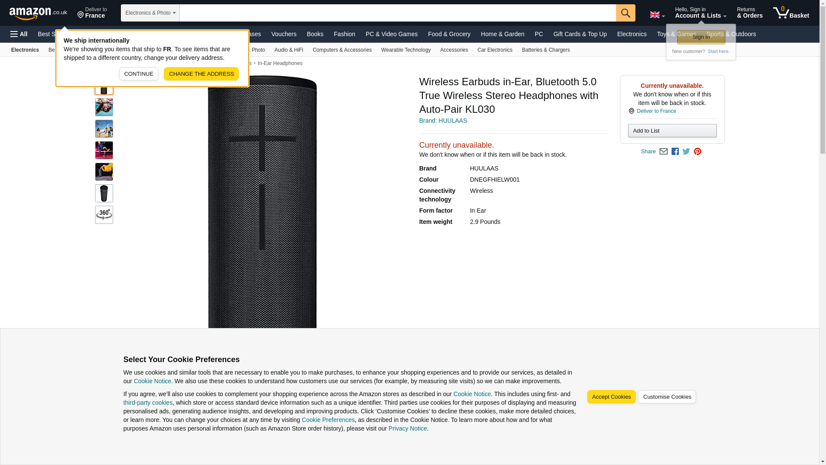Screen dimensions: 826x465
Task: Open the Add to List dropdown
Action: (672, 131)
